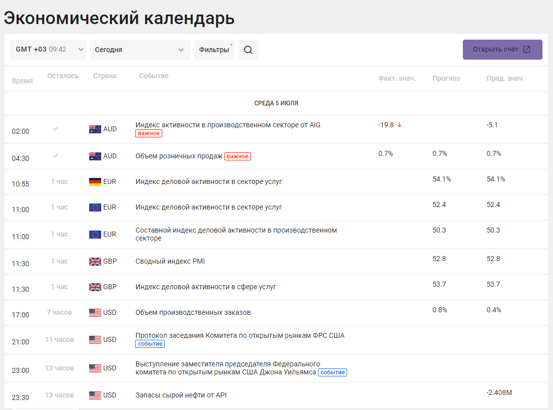Click the важное tag under AiG index
This screenshot has width=553, height=410.
(149, 133)
